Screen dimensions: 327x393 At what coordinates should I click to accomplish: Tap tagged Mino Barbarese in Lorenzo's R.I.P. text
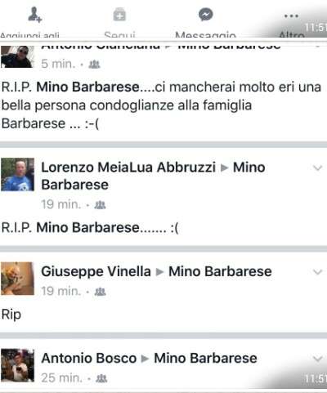[87, 227]
